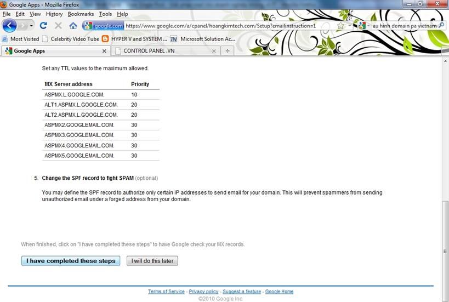Reload the current page
449x302 pixels.
[43, 26]
